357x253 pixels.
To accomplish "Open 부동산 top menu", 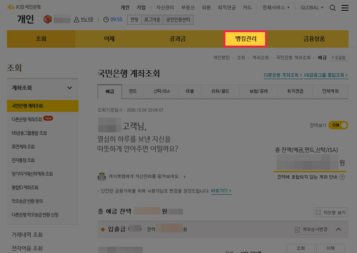I will pyautogui.click(x=188, y=8).
